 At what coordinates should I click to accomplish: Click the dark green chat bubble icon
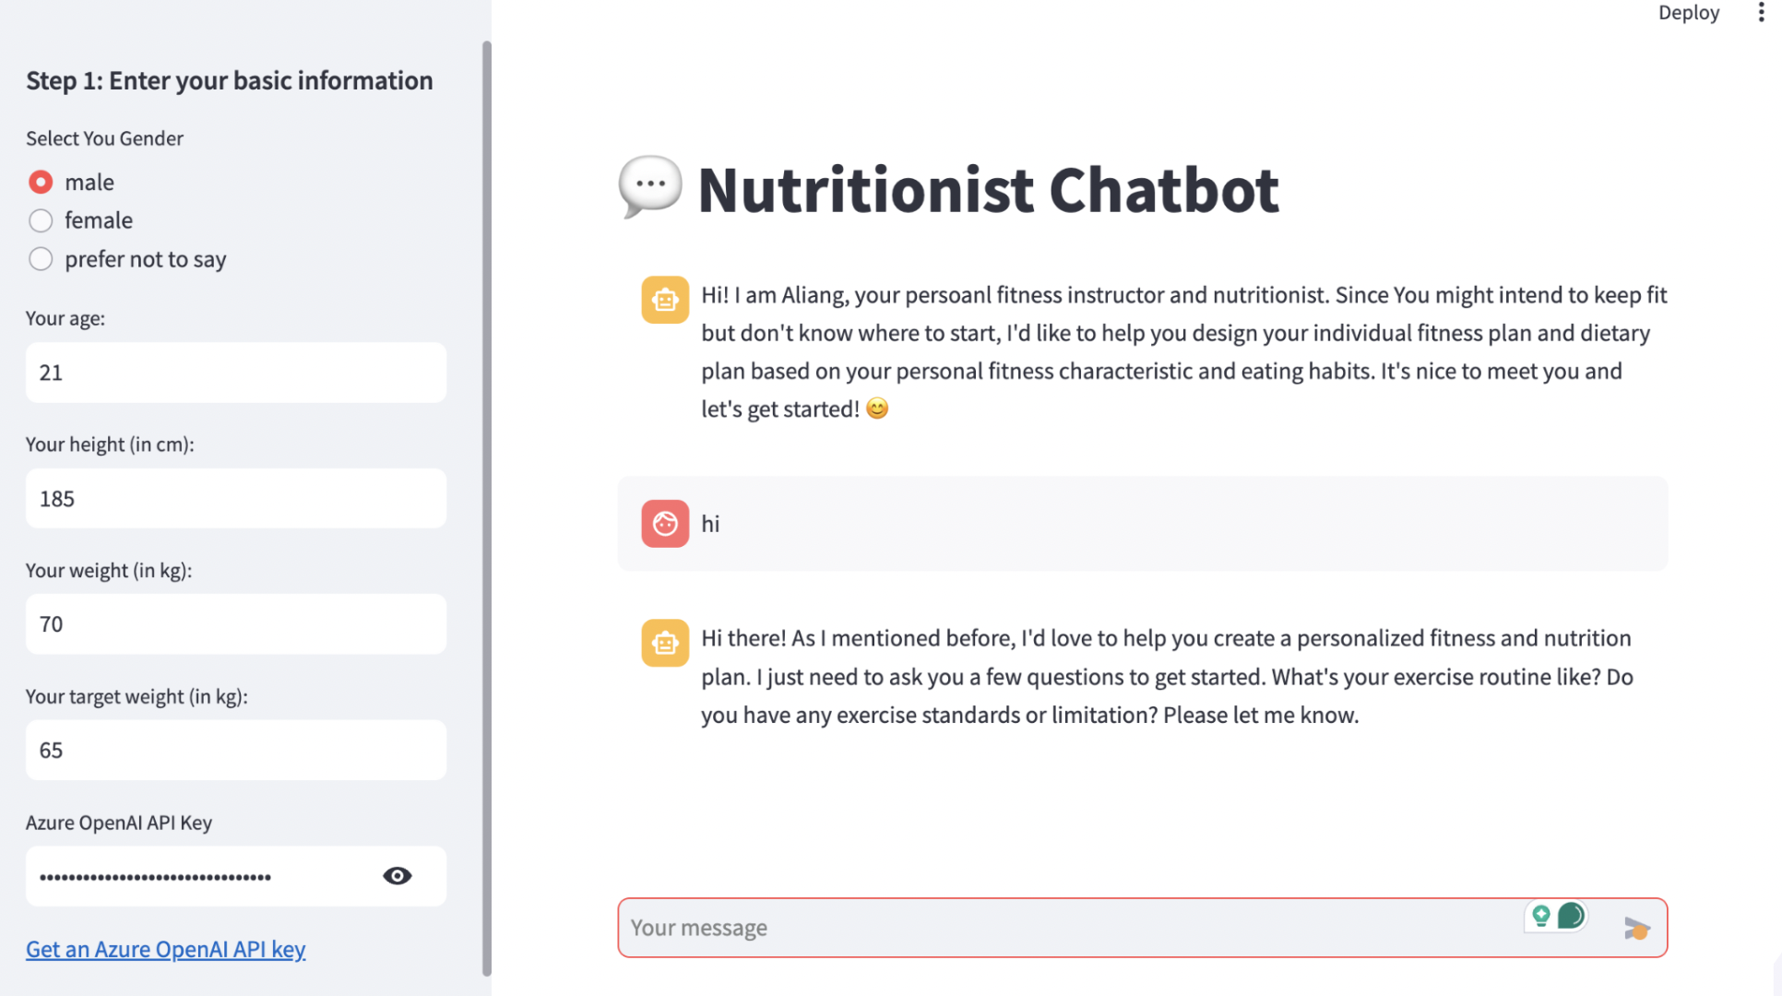click(1571, 916)
